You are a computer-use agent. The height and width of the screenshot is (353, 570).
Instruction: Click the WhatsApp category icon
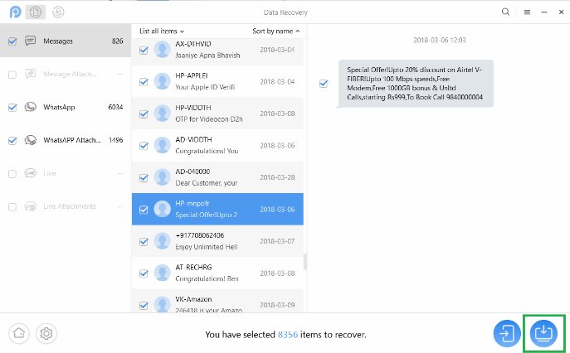coord(30,107)
